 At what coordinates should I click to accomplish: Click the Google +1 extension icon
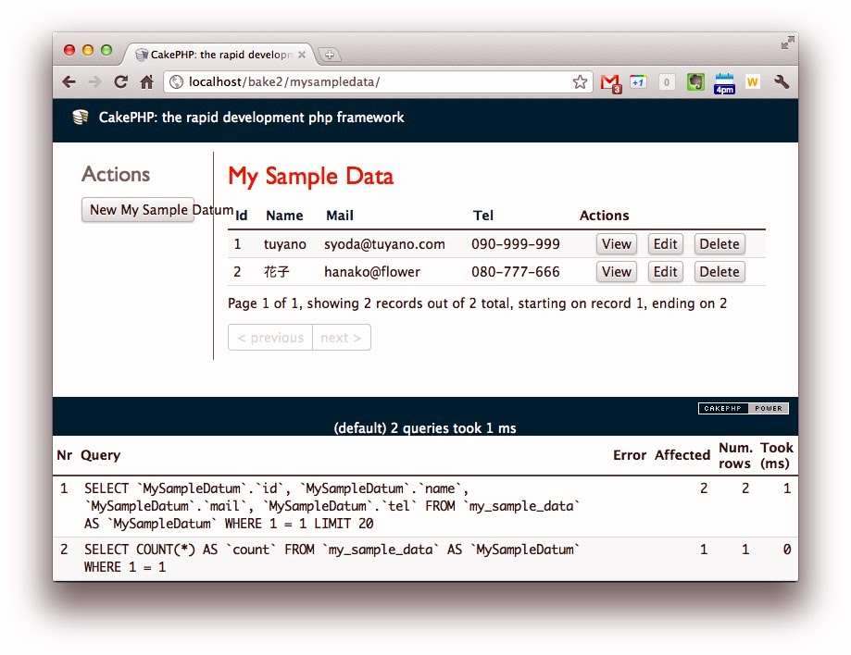click(x=637, y=82)
